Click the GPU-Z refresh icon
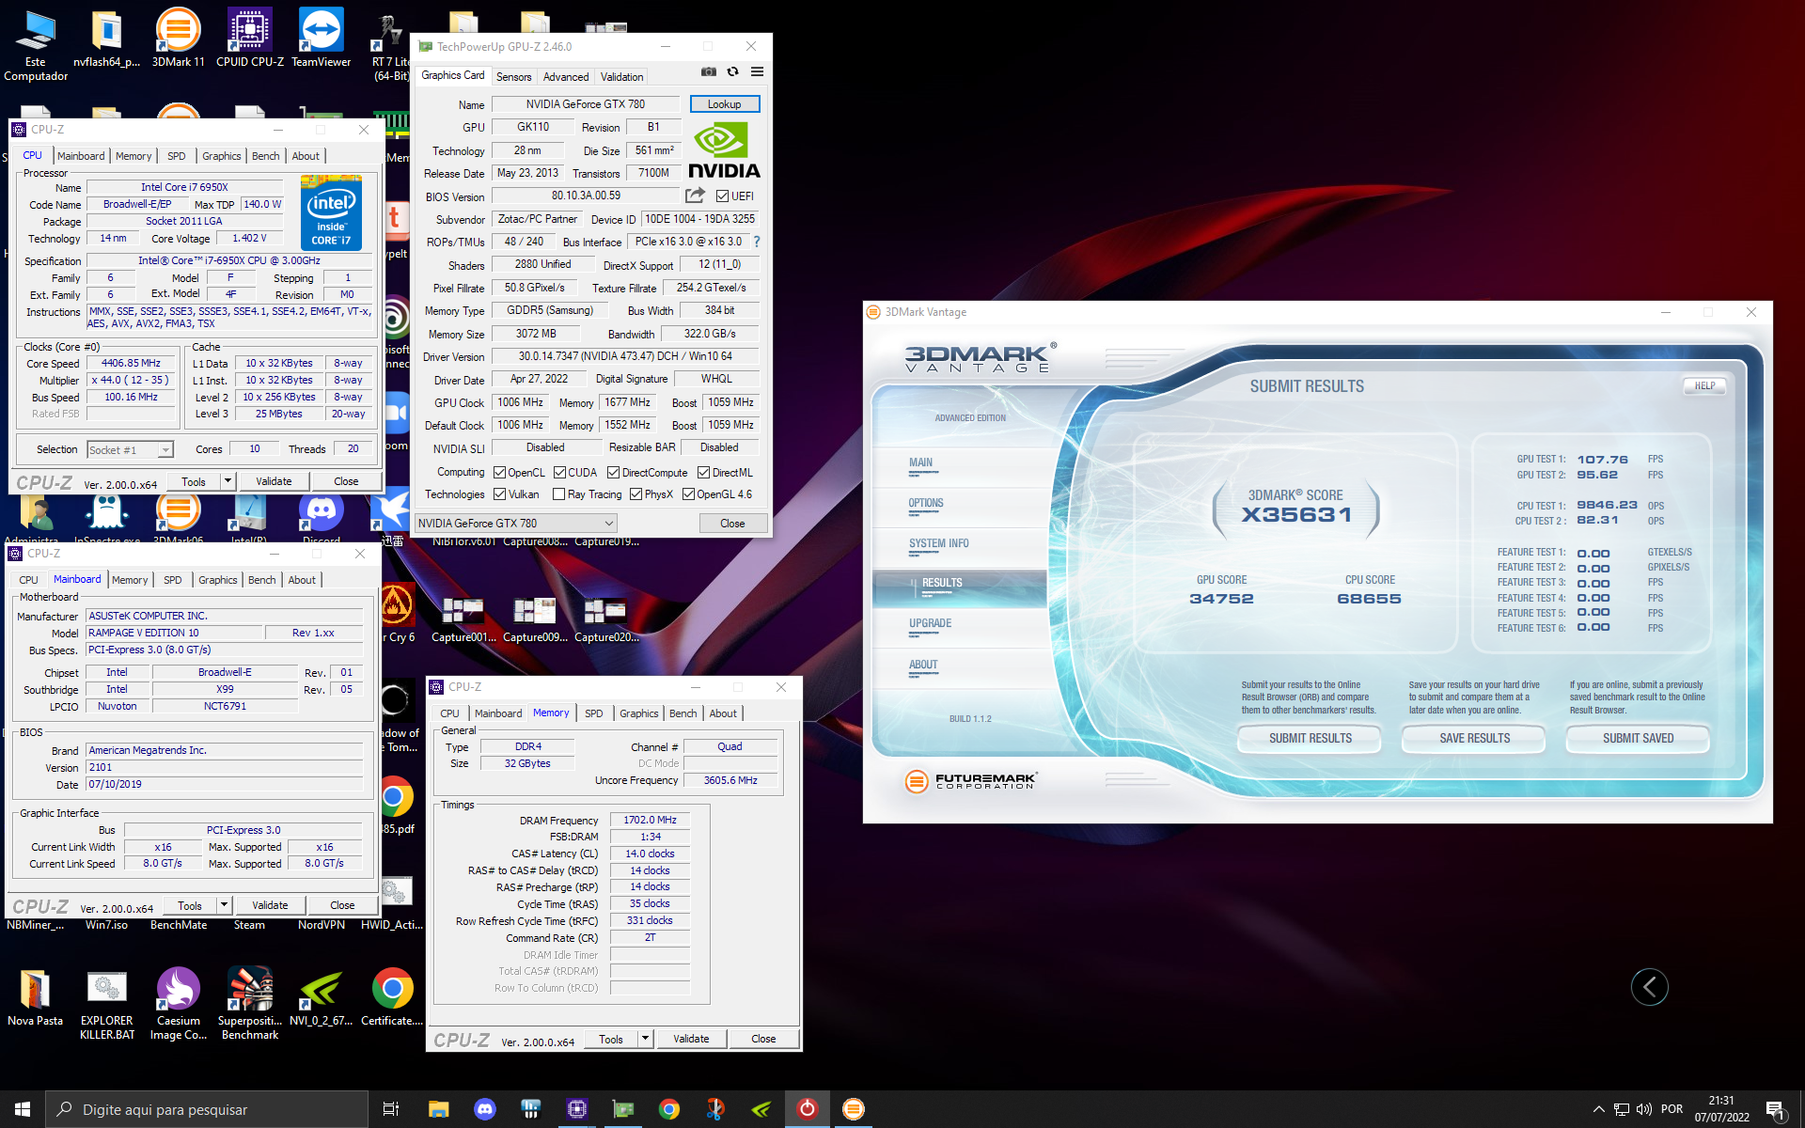The width and height of the screenshot is (1805, 1128). point(732,71)
